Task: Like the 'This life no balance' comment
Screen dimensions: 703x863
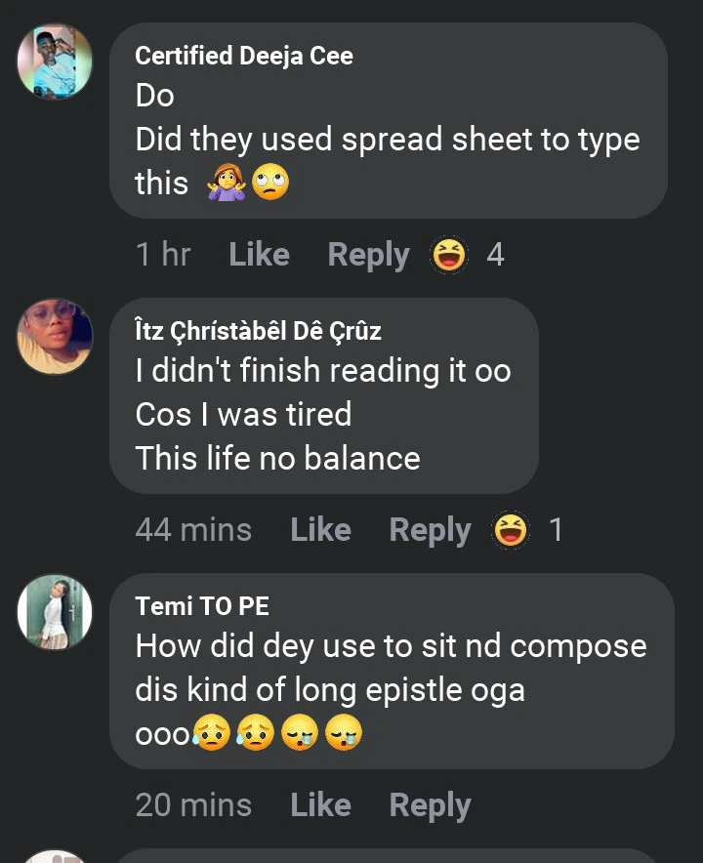Action: [x=320, y=530]
